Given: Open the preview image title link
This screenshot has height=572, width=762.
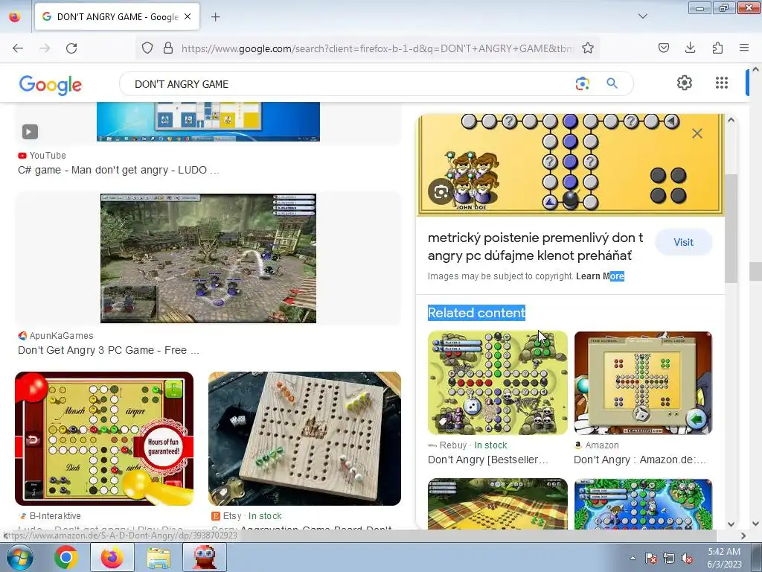Looking at the screenshot, I should pyautogui.click(x=535, y=247).
